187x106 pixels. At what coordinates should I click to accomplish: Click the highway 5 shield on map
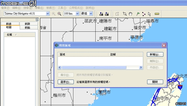point(180,87)
